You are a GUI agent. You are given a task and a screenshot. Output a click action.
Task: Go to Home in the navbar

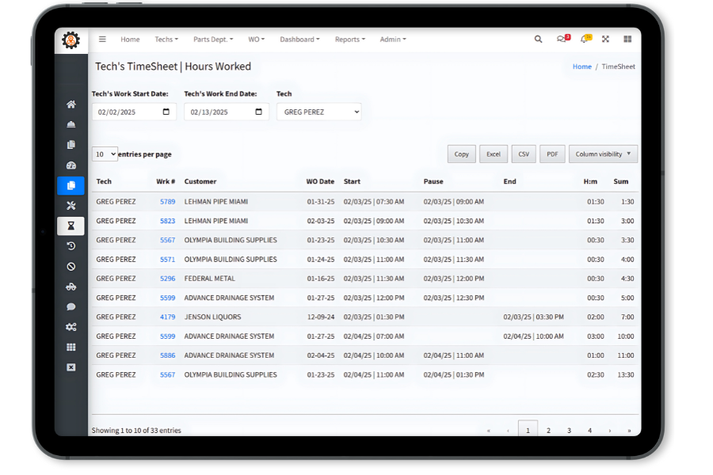(130, 39)
